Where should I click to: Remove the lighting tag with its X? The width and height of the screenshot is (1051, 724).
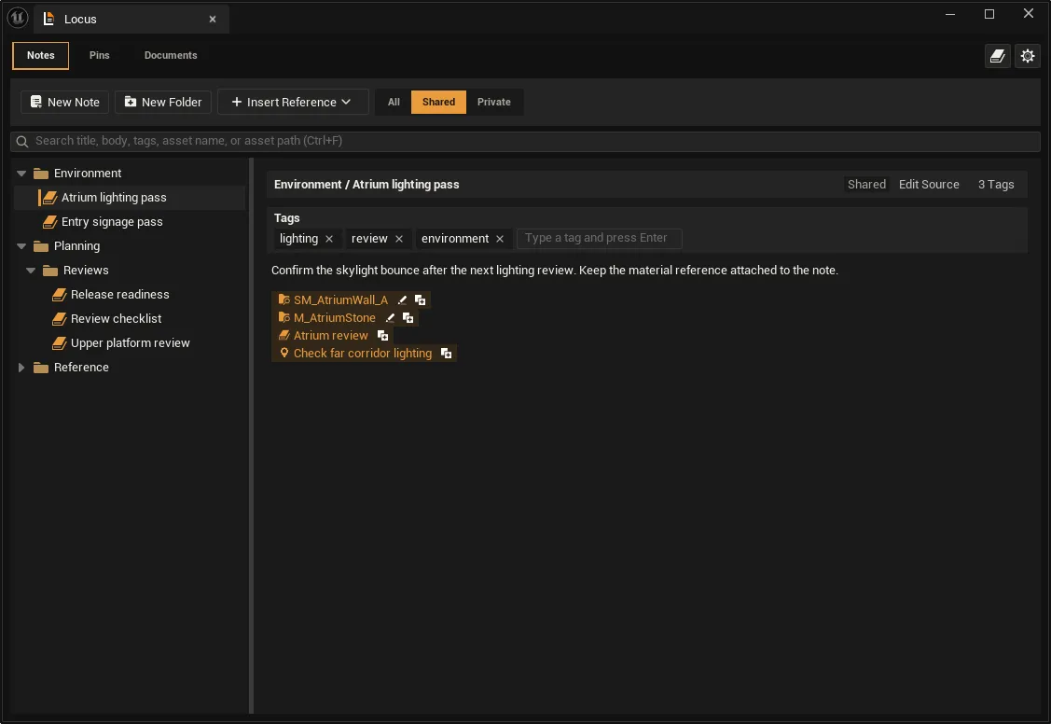pos(329,239)
